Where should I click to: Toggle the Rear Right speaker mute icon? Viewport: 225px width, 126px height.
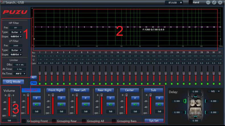tap(111, 104)
